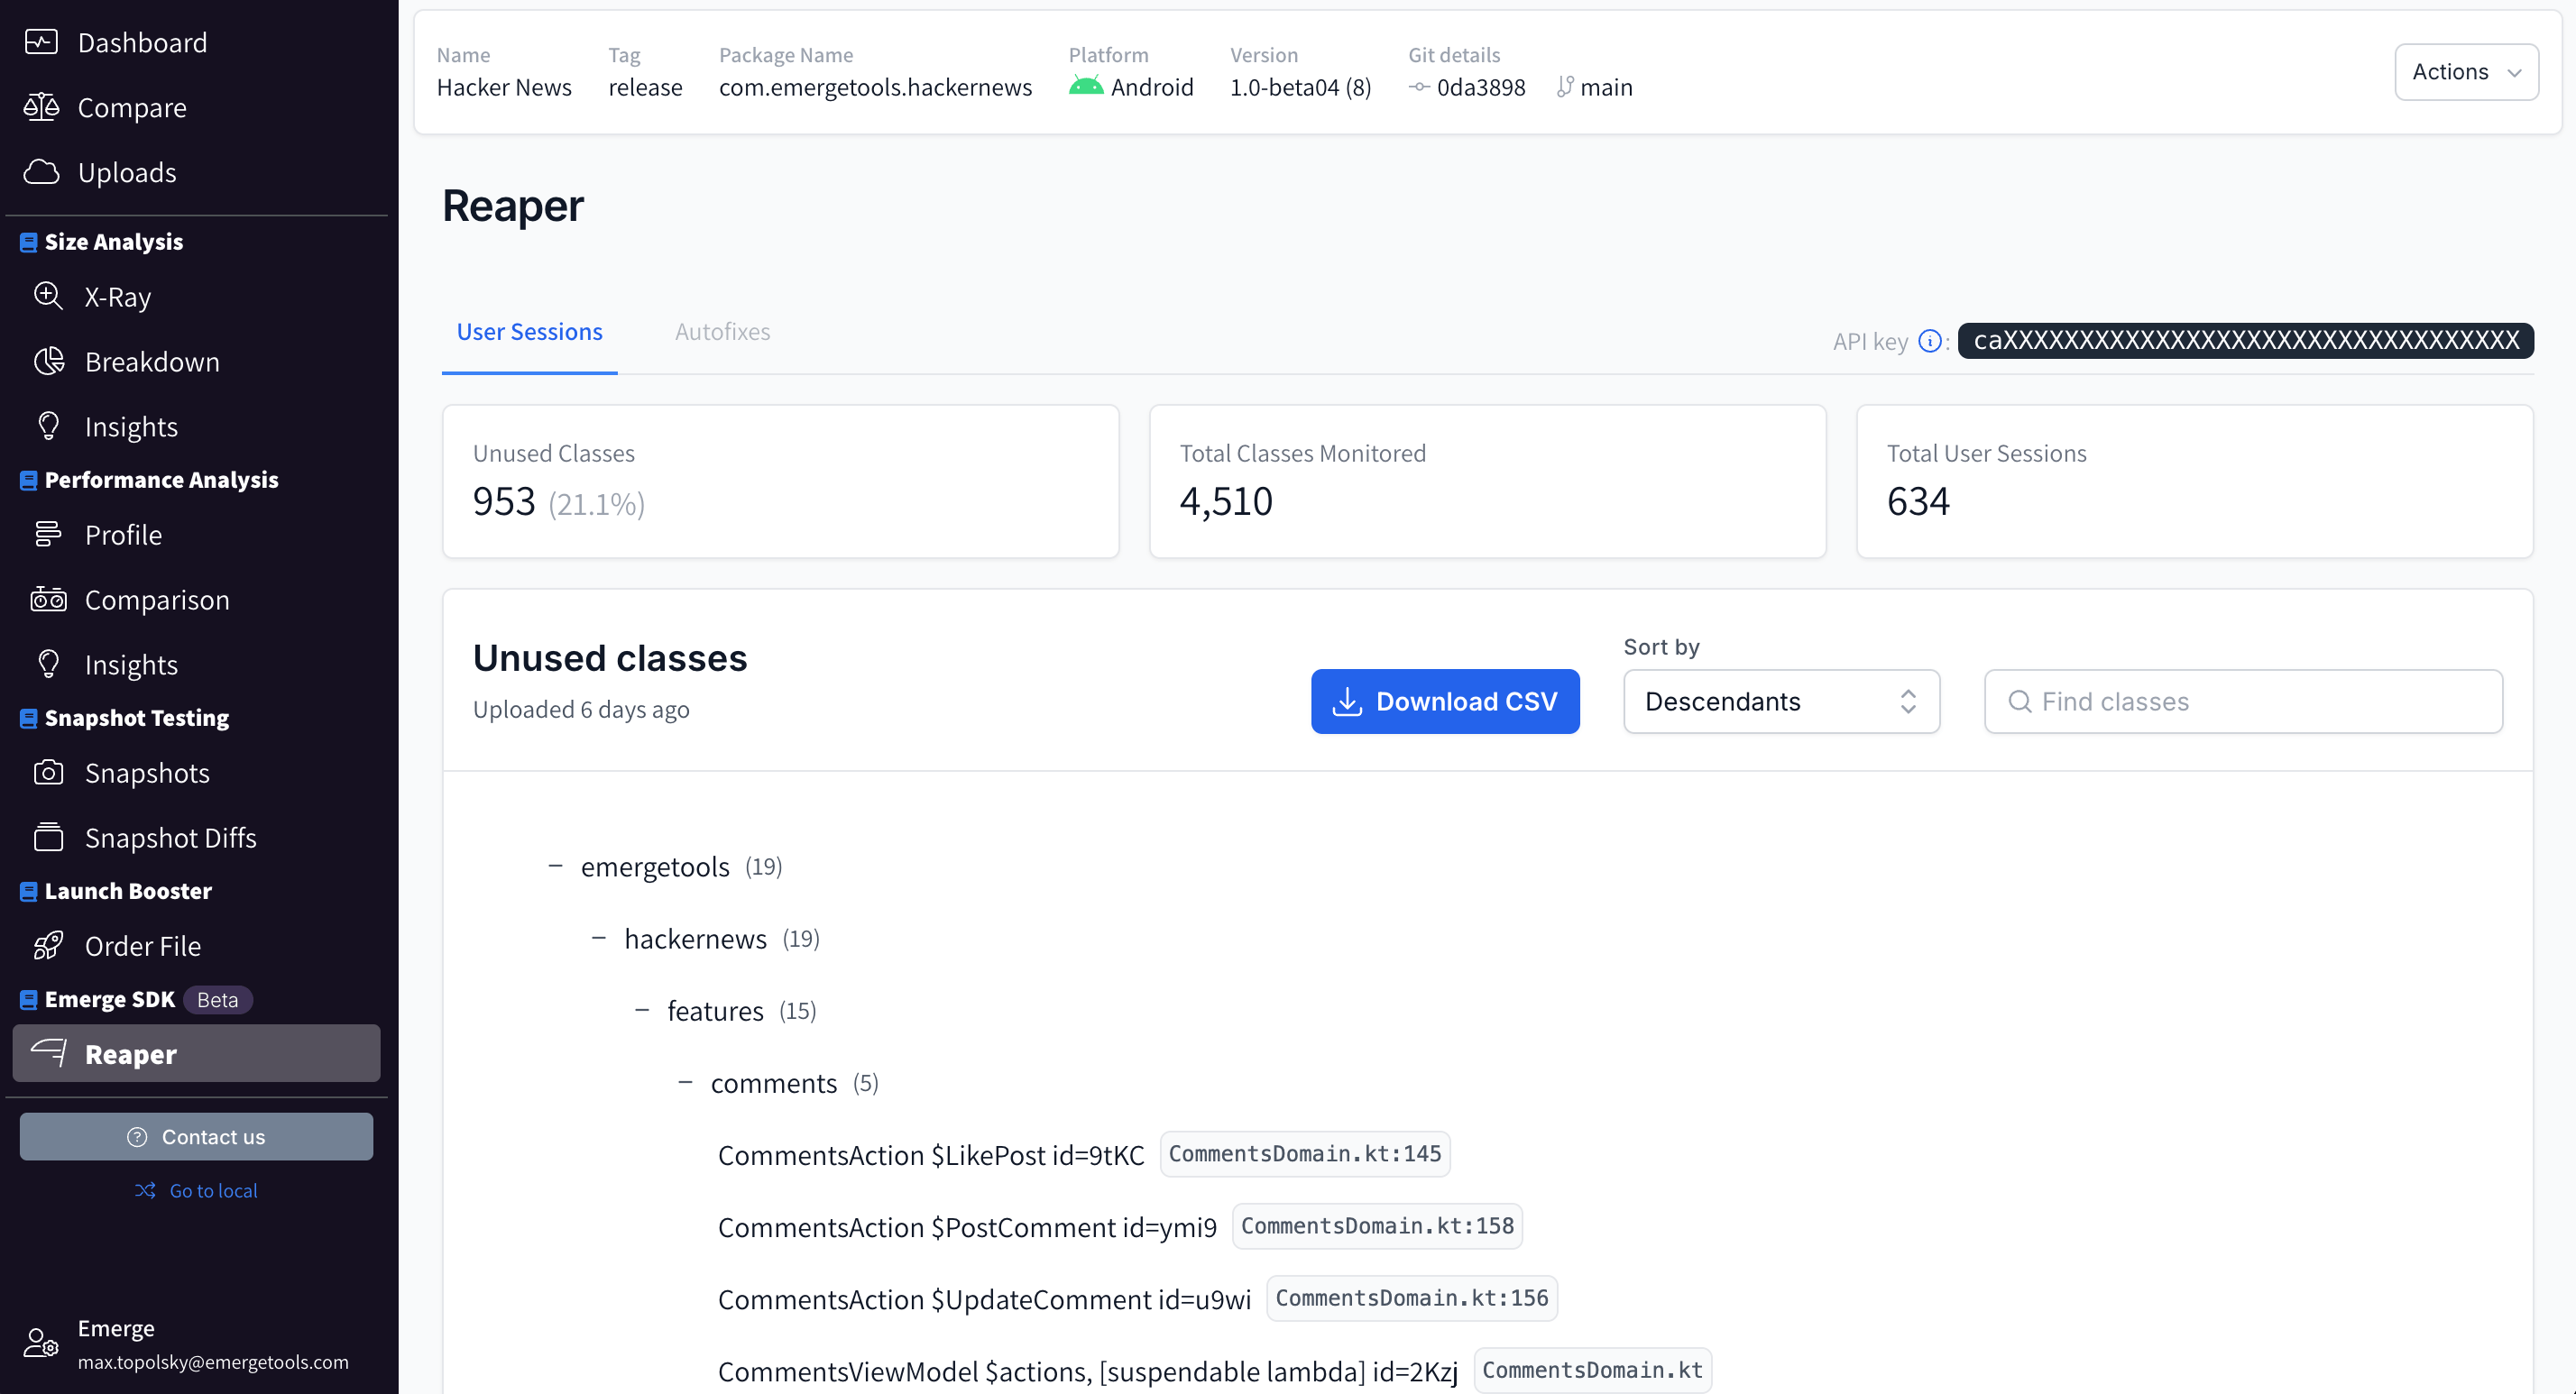The image size is (2576, 1394).
Task: Select the Order File rocket icon
Action: (x=49, y=945)
